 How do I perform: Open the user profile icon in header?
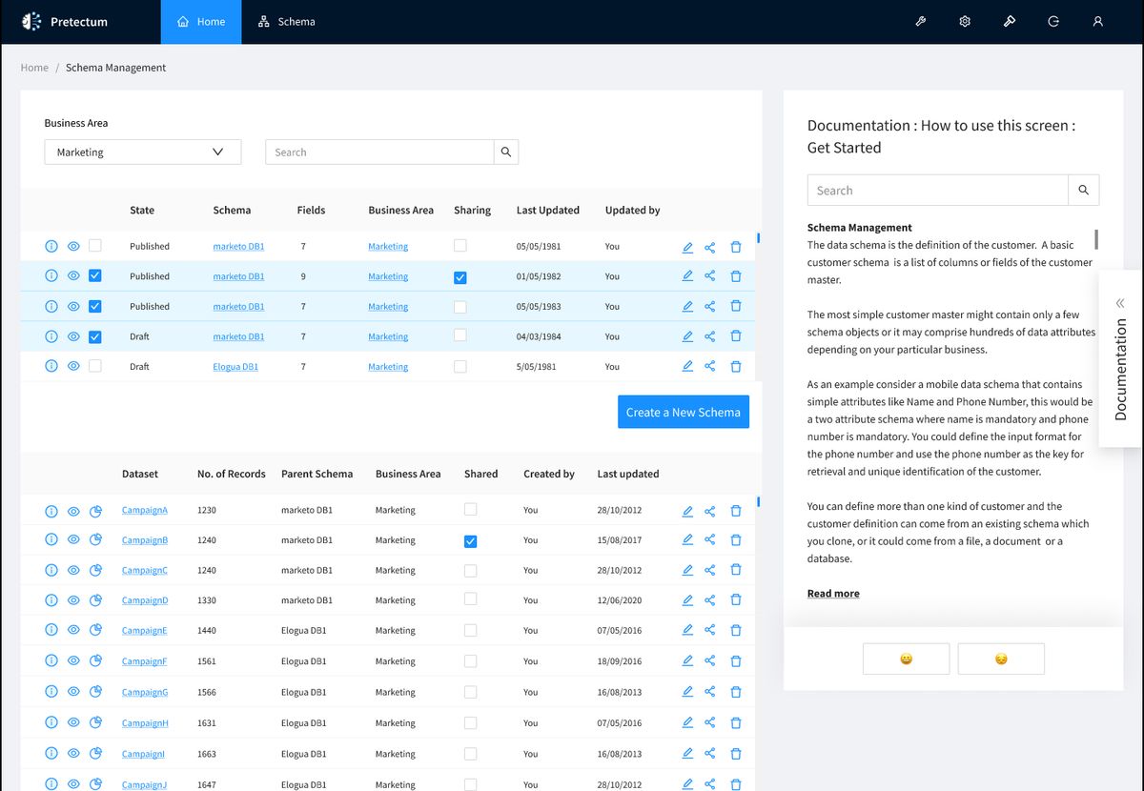(x=1098, y=22)
